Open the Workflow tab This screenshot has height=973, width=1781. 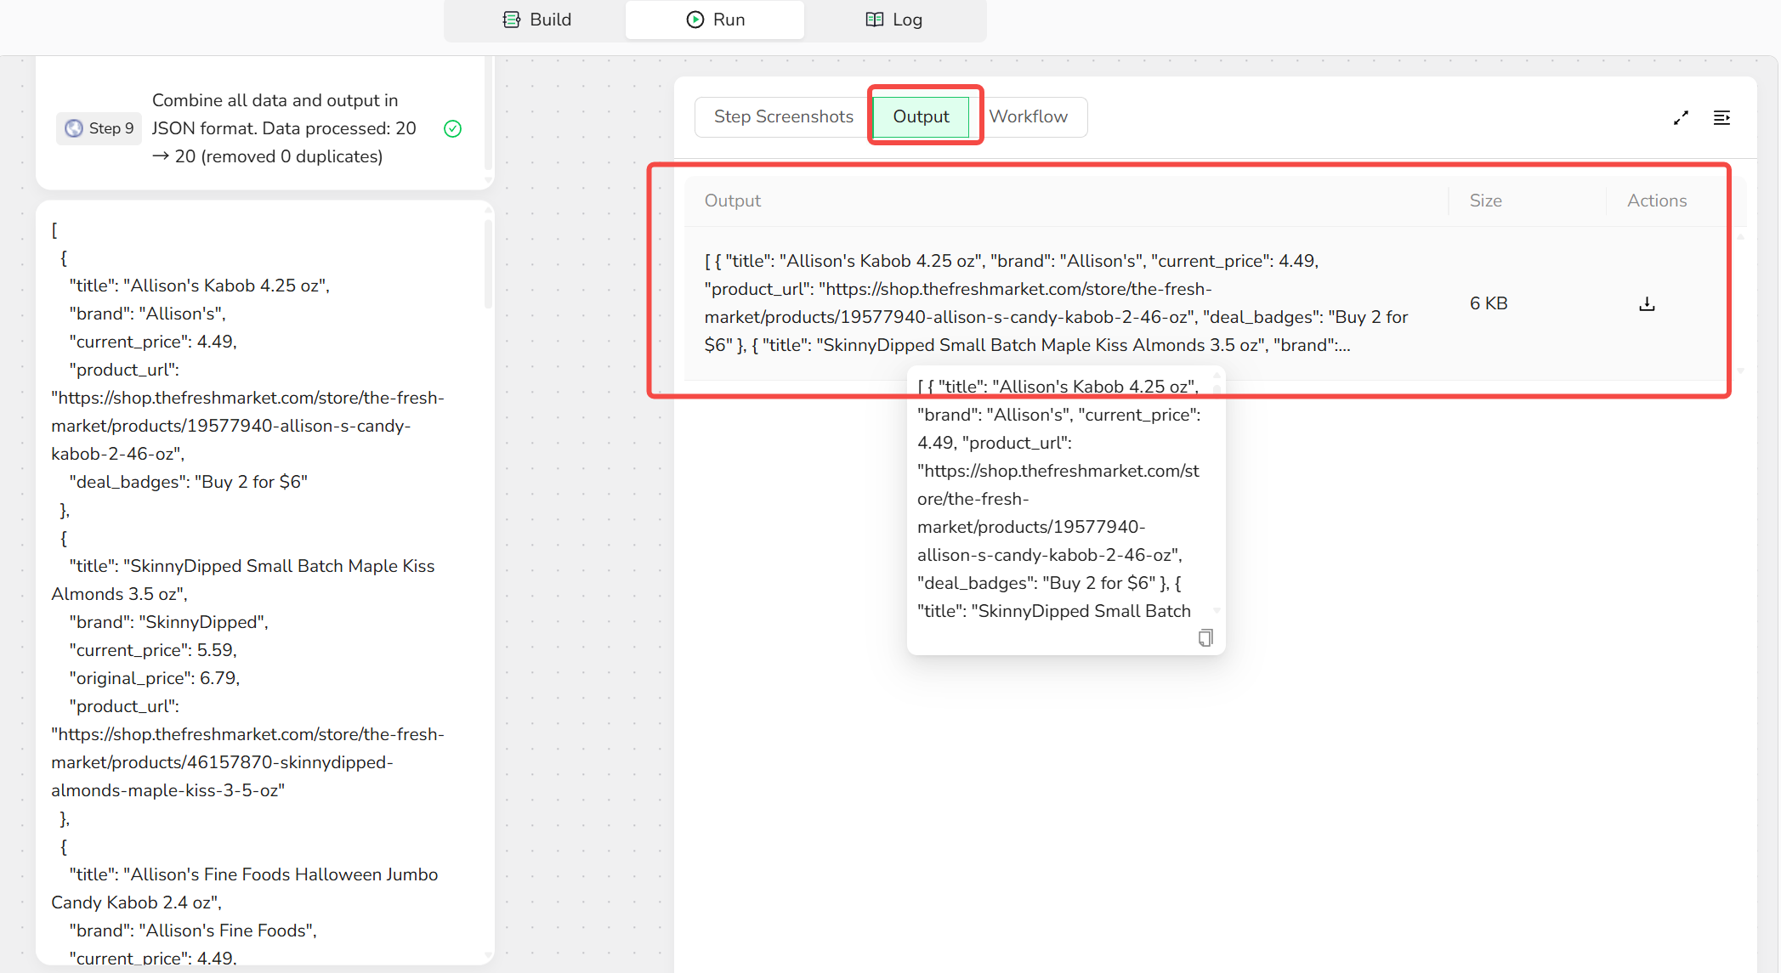pyautogui.click(x=1028, y=116)
